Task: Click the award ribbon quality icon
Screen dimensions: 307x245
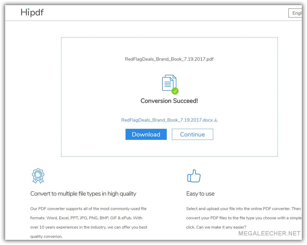Action: point(38,176)
